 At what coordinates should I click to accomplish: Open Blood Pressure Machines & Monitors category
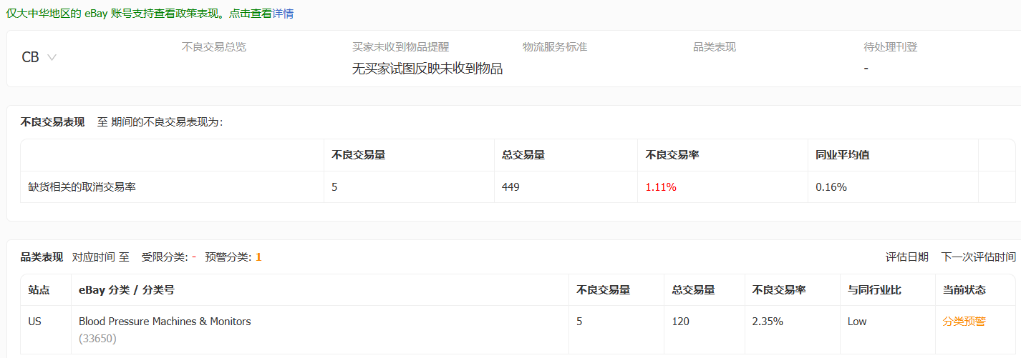[165, 322]
